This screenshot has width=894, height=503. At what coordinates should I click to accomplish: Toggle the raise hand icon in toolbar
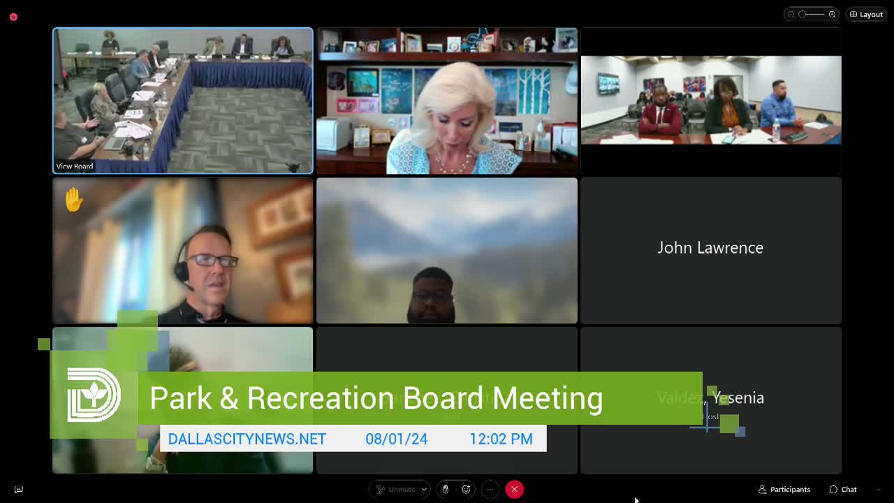[x=446, y=489]
